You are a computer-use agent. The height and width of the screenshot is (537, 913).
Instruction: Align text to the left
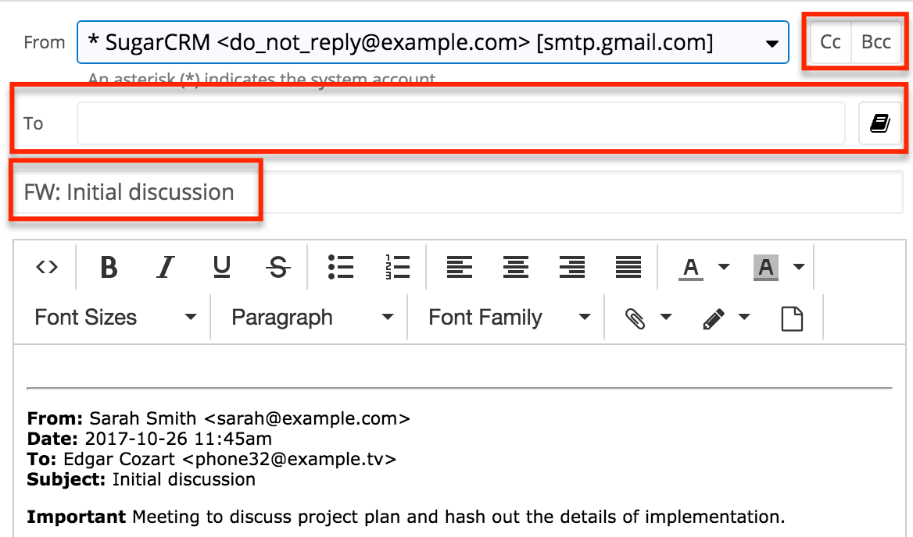tap(459, 267)
